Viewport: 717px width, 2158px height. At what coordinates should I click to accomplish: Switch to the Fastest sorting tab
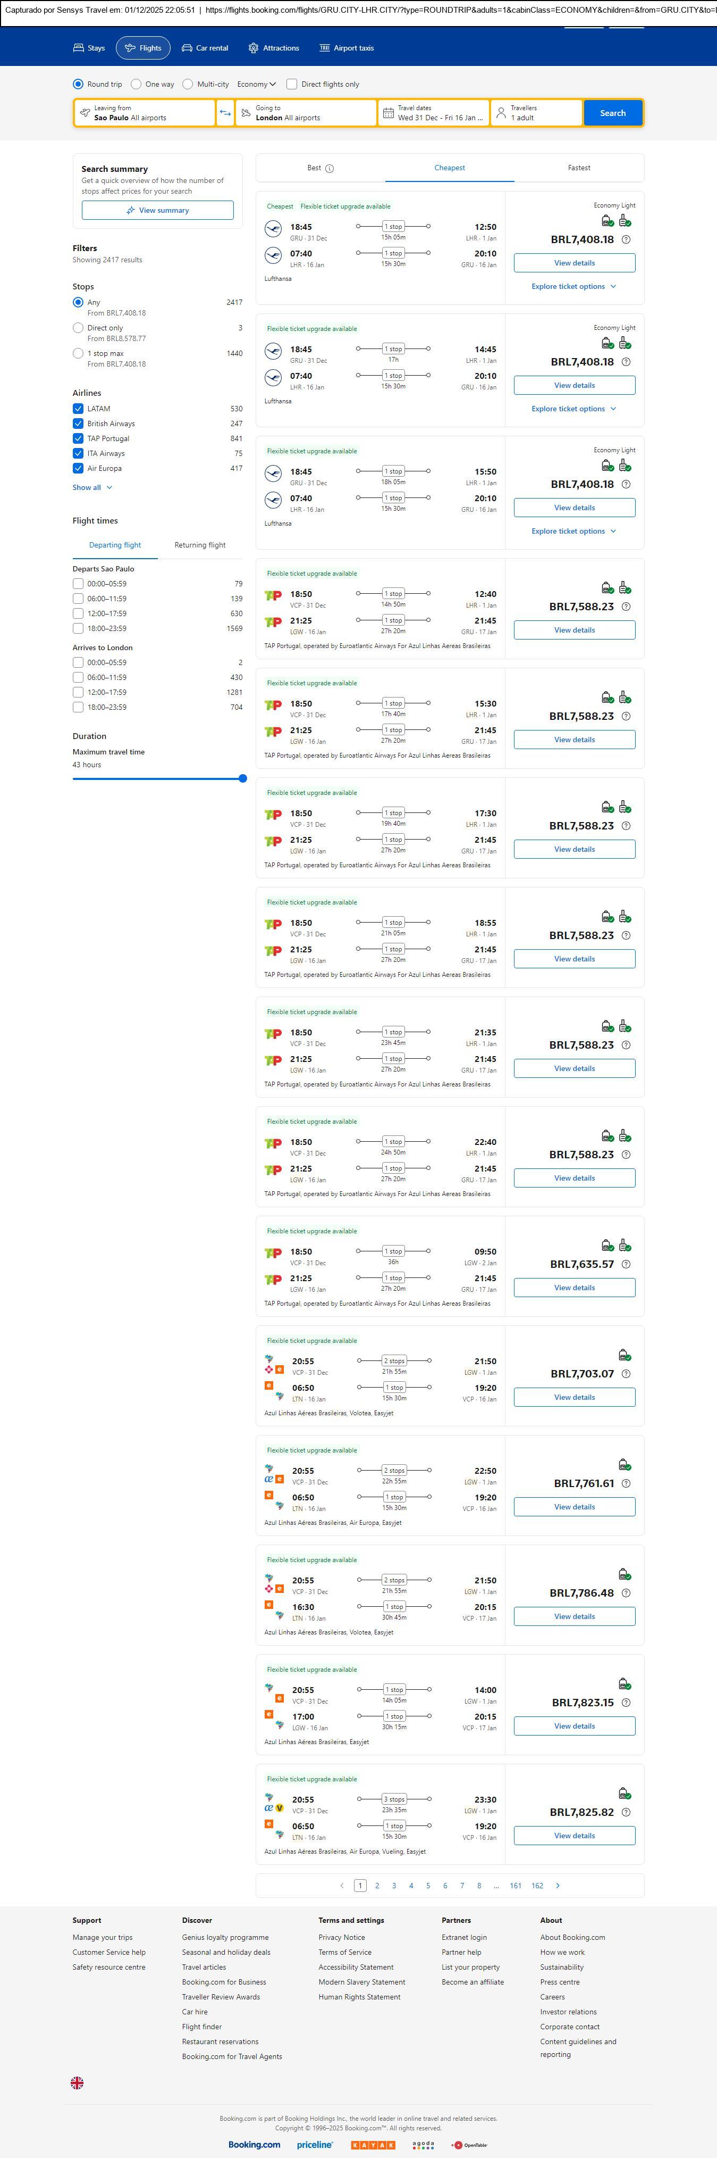tap(579, 168)
